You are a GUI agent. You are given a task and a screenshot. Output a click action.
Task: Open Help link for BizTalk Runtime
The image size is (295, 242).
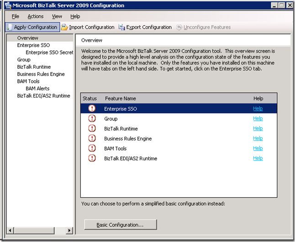click(x=258, y=129)
